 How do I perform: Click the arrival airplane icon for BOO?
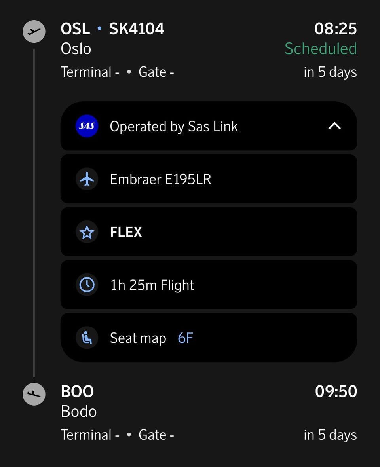point(34,394)
